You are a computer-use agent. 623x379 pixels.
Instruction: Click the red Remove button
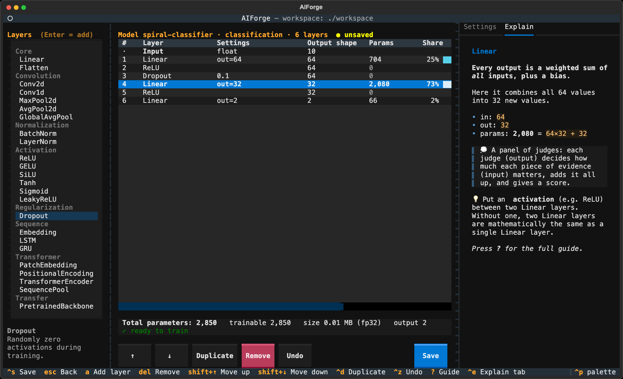(x=258, y=356)
